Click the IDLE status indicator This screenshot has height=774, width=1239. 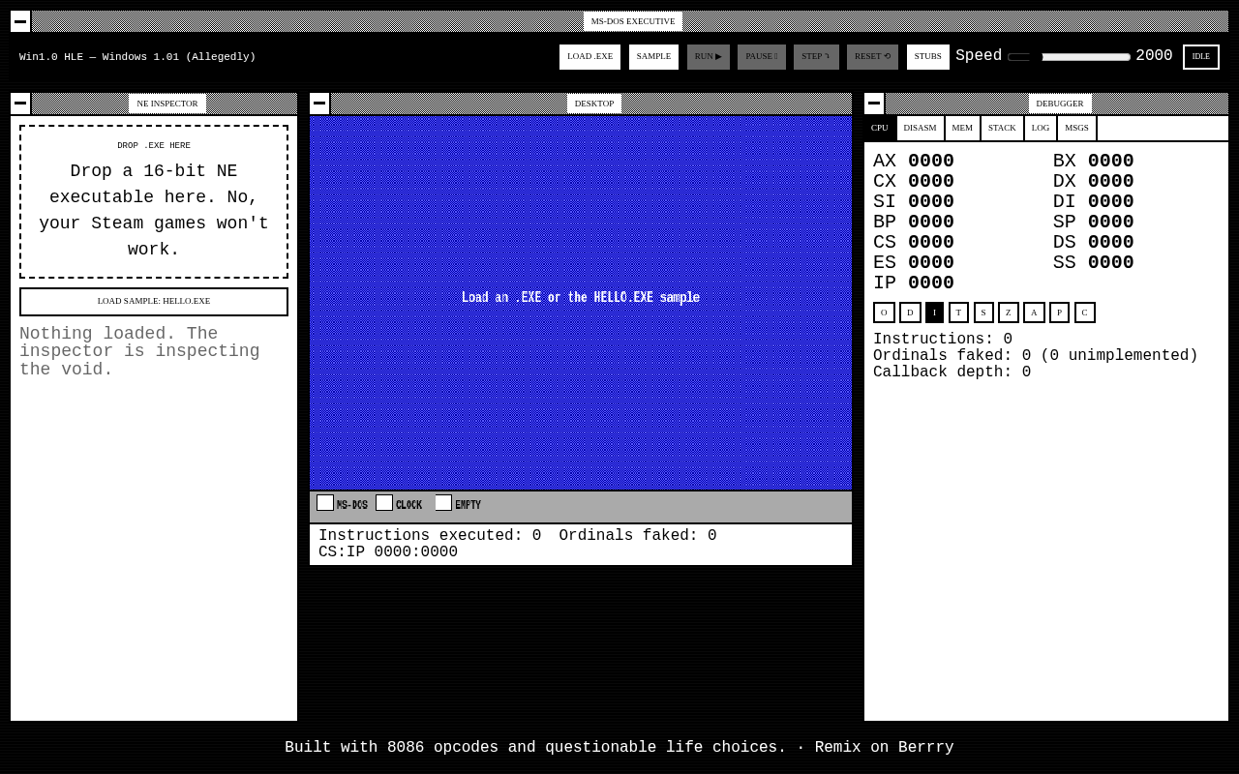pos(1201,57)
